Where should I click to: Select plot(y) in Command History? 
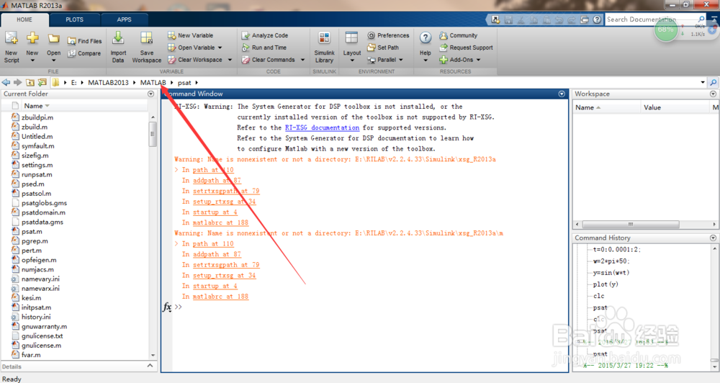606,284
